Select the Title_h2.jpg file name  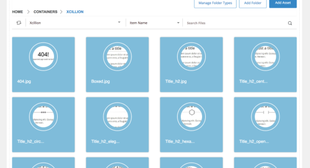[x=176, y=81]
